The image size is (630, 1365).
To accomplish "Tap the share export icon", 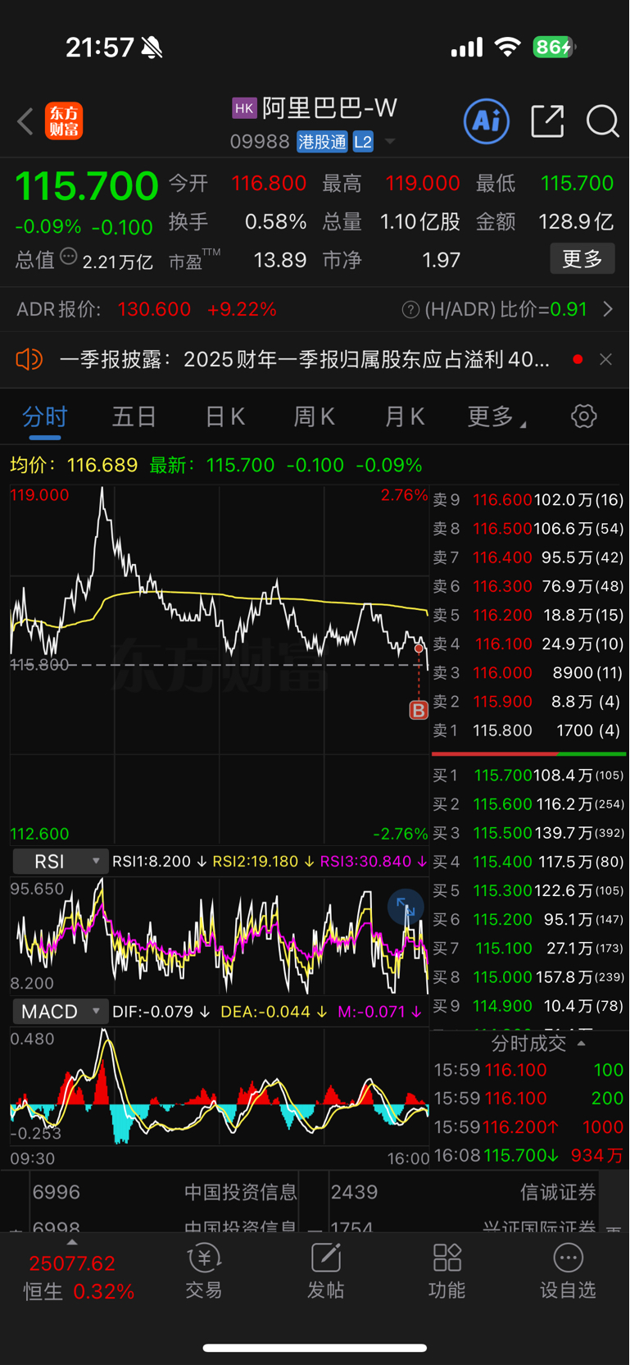I will pyautogui.click(x=547, y=121).
